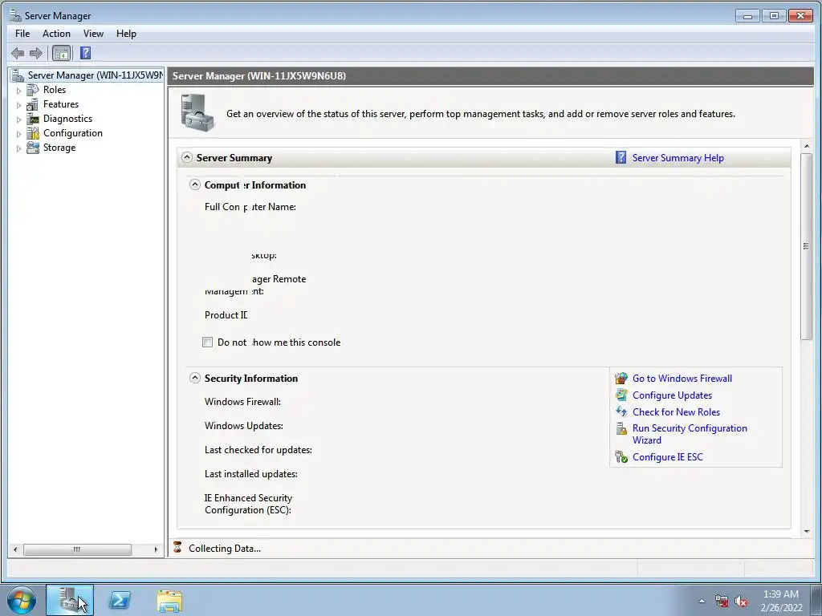Expand the Configuration tree node
This screenshot has height=616, width=822.
19,134
